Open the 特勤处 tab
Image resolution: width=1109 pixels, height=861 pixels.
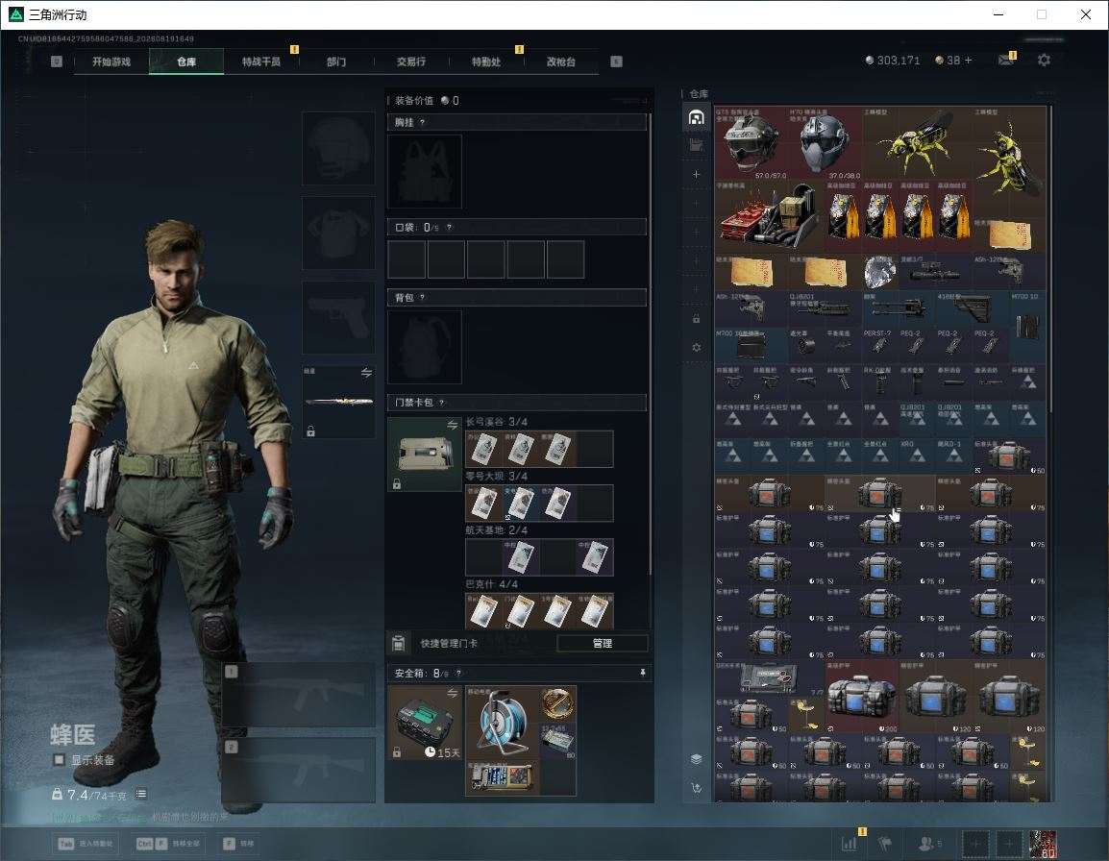486,61
